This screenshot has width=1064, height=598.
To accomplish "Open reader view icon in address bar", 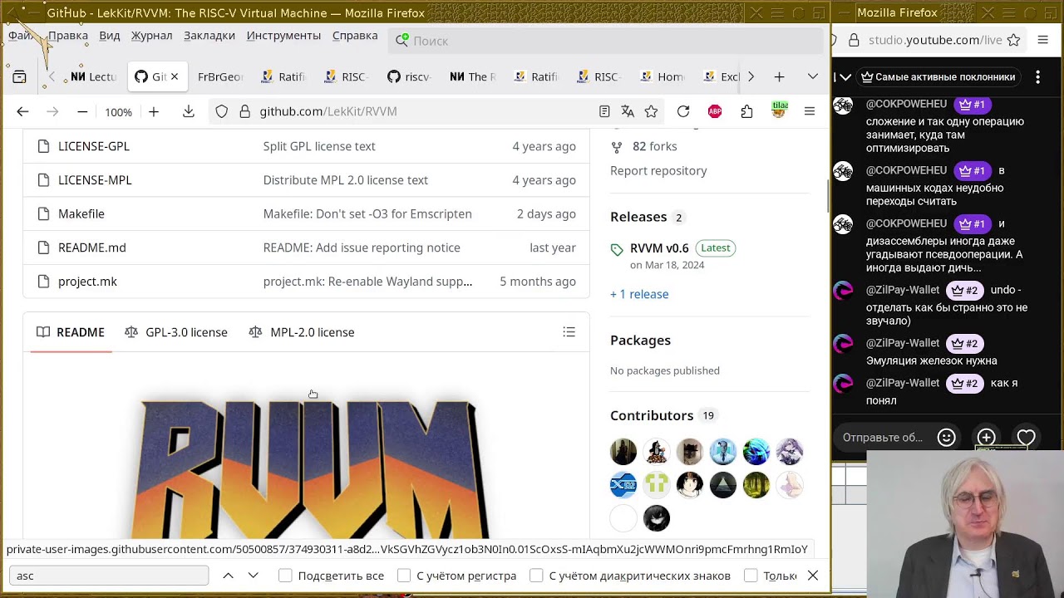I will (x=604, y=111).
